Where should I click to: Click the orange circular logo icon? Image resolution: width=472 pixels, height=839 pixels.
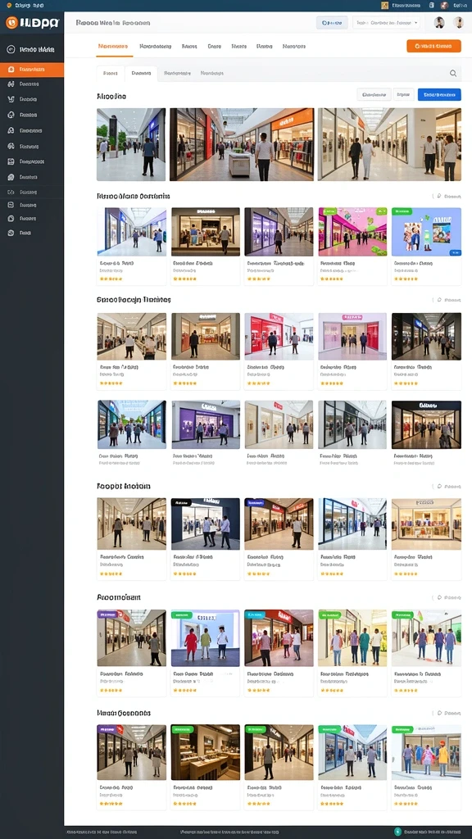(x=11, y=22)
